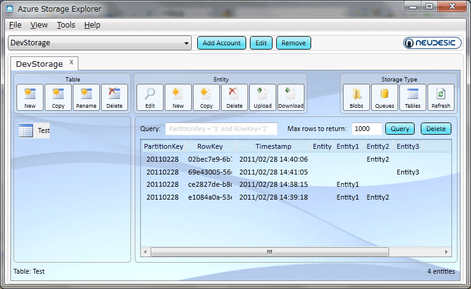Click the Entity3 column header

point(408,146)
